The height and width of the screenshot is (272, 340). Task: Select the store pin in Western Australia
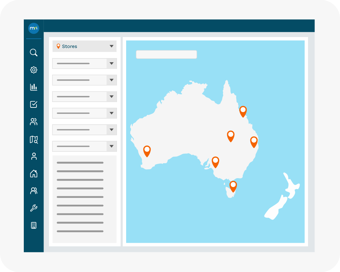[x=147, y=150]
